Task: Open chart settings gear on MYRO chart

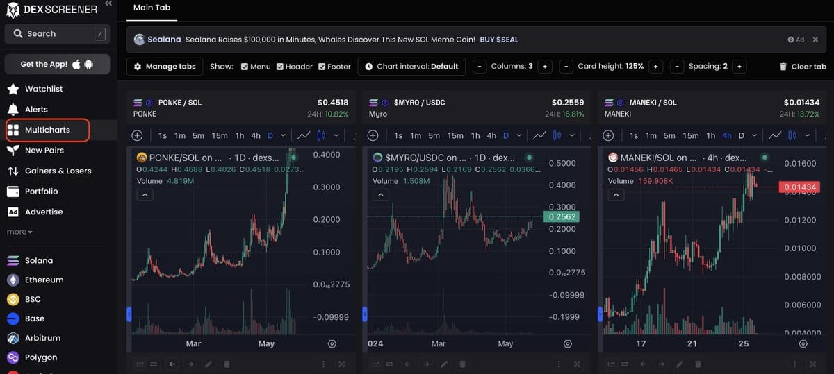Action: (568, 343)
